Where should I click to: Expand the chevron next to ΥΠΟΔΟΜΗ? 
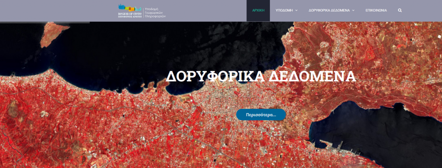[x=296, y=10]
